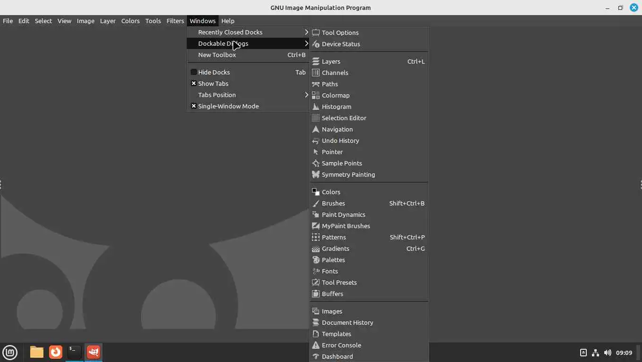
Task: Open the Document History dialog entry
Action: coord(369,322)
